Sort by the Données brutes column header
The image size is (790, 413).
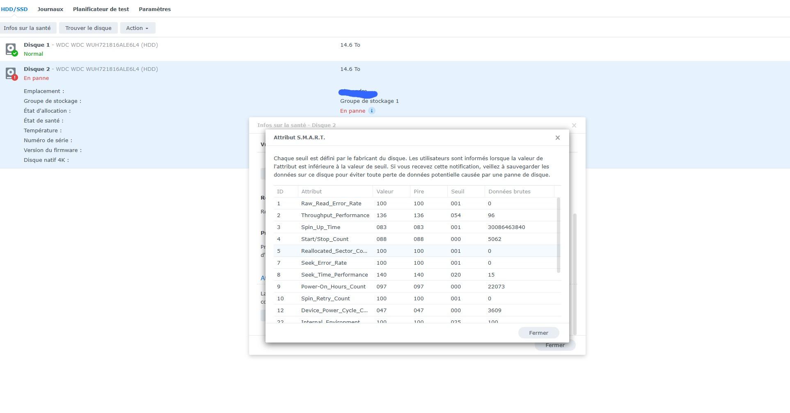(x=520, y=191)
